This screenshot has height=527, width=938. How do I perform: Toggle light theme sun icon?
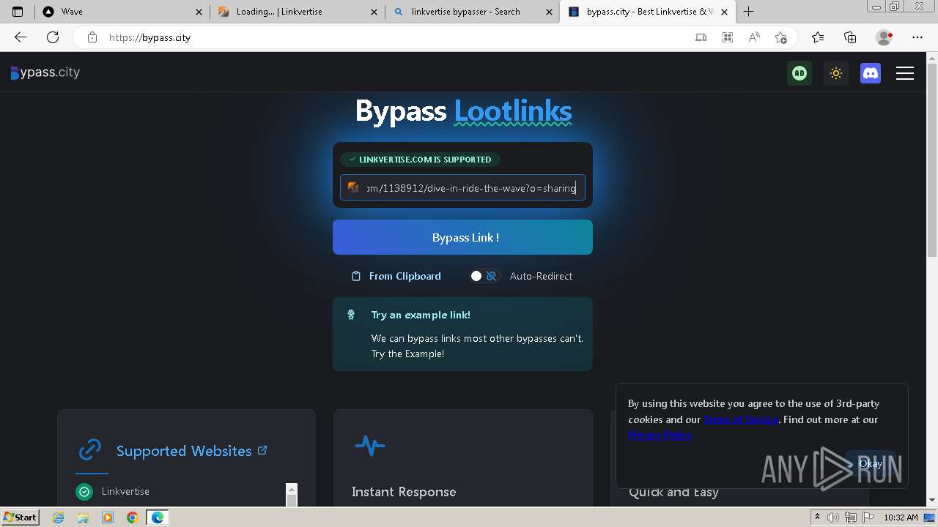pos(836,73)
